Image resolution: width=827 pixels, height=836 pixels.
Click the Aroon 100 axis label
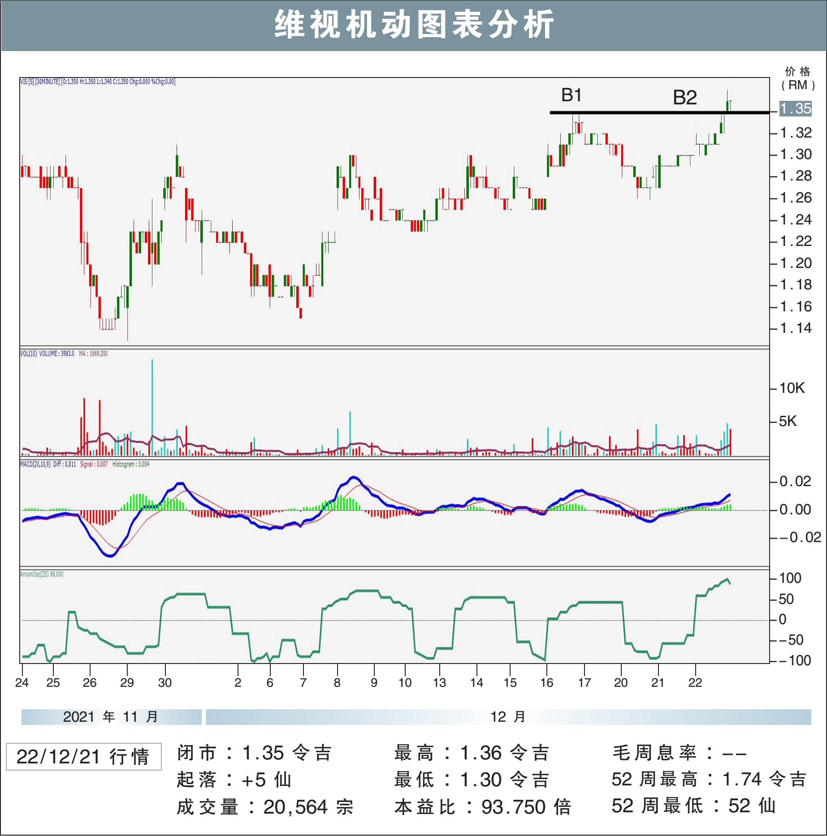(x=790, y=578)
